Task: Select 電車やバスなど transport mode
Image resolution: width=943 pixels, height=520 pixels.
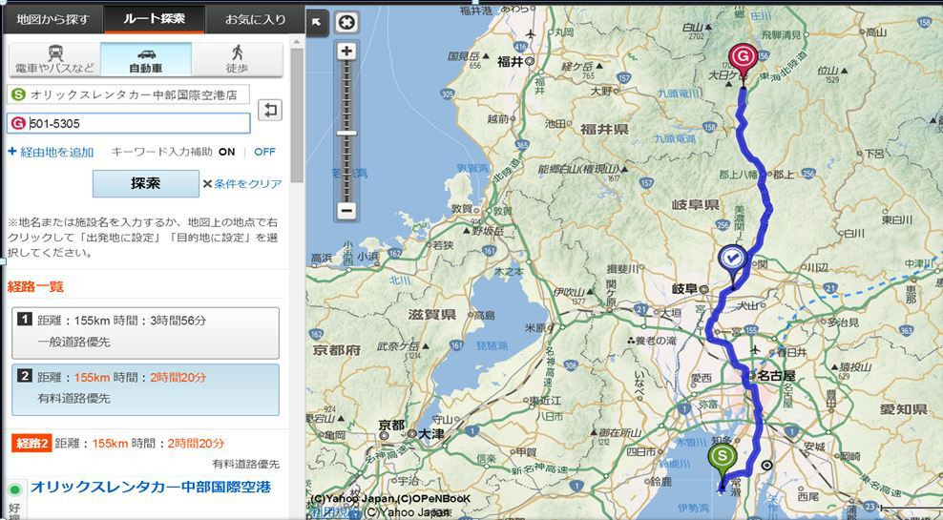Action: (54, 59)
